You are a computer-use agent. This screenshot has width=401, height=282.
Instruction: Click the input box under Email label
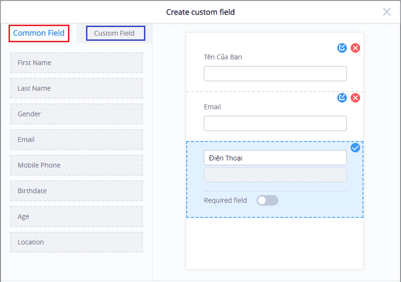(x=275, y=123)
